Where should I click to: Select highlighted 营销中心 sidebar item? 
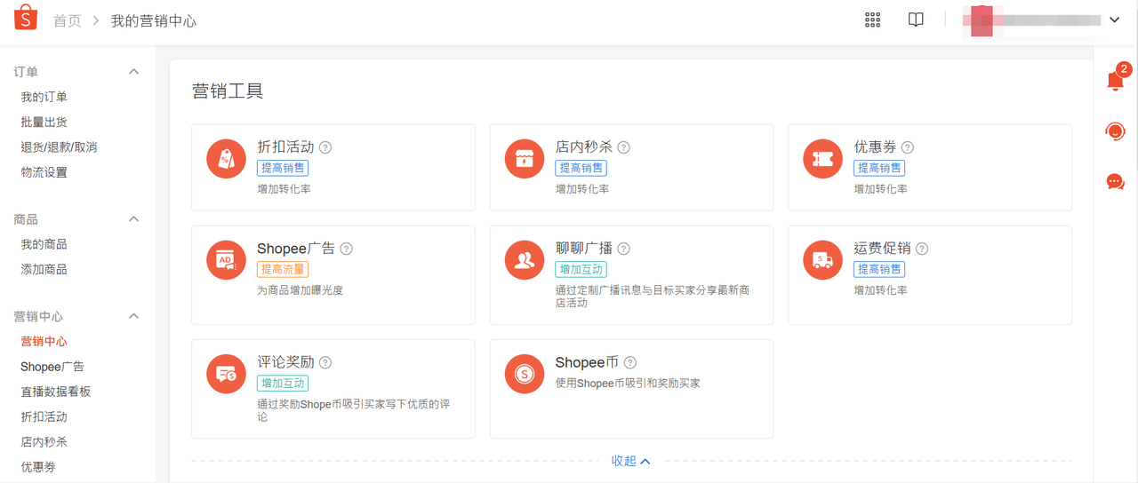click(44, 341)
